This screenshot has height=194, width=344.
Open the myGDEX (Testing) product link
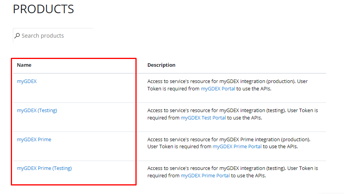(x=37, y=111)
